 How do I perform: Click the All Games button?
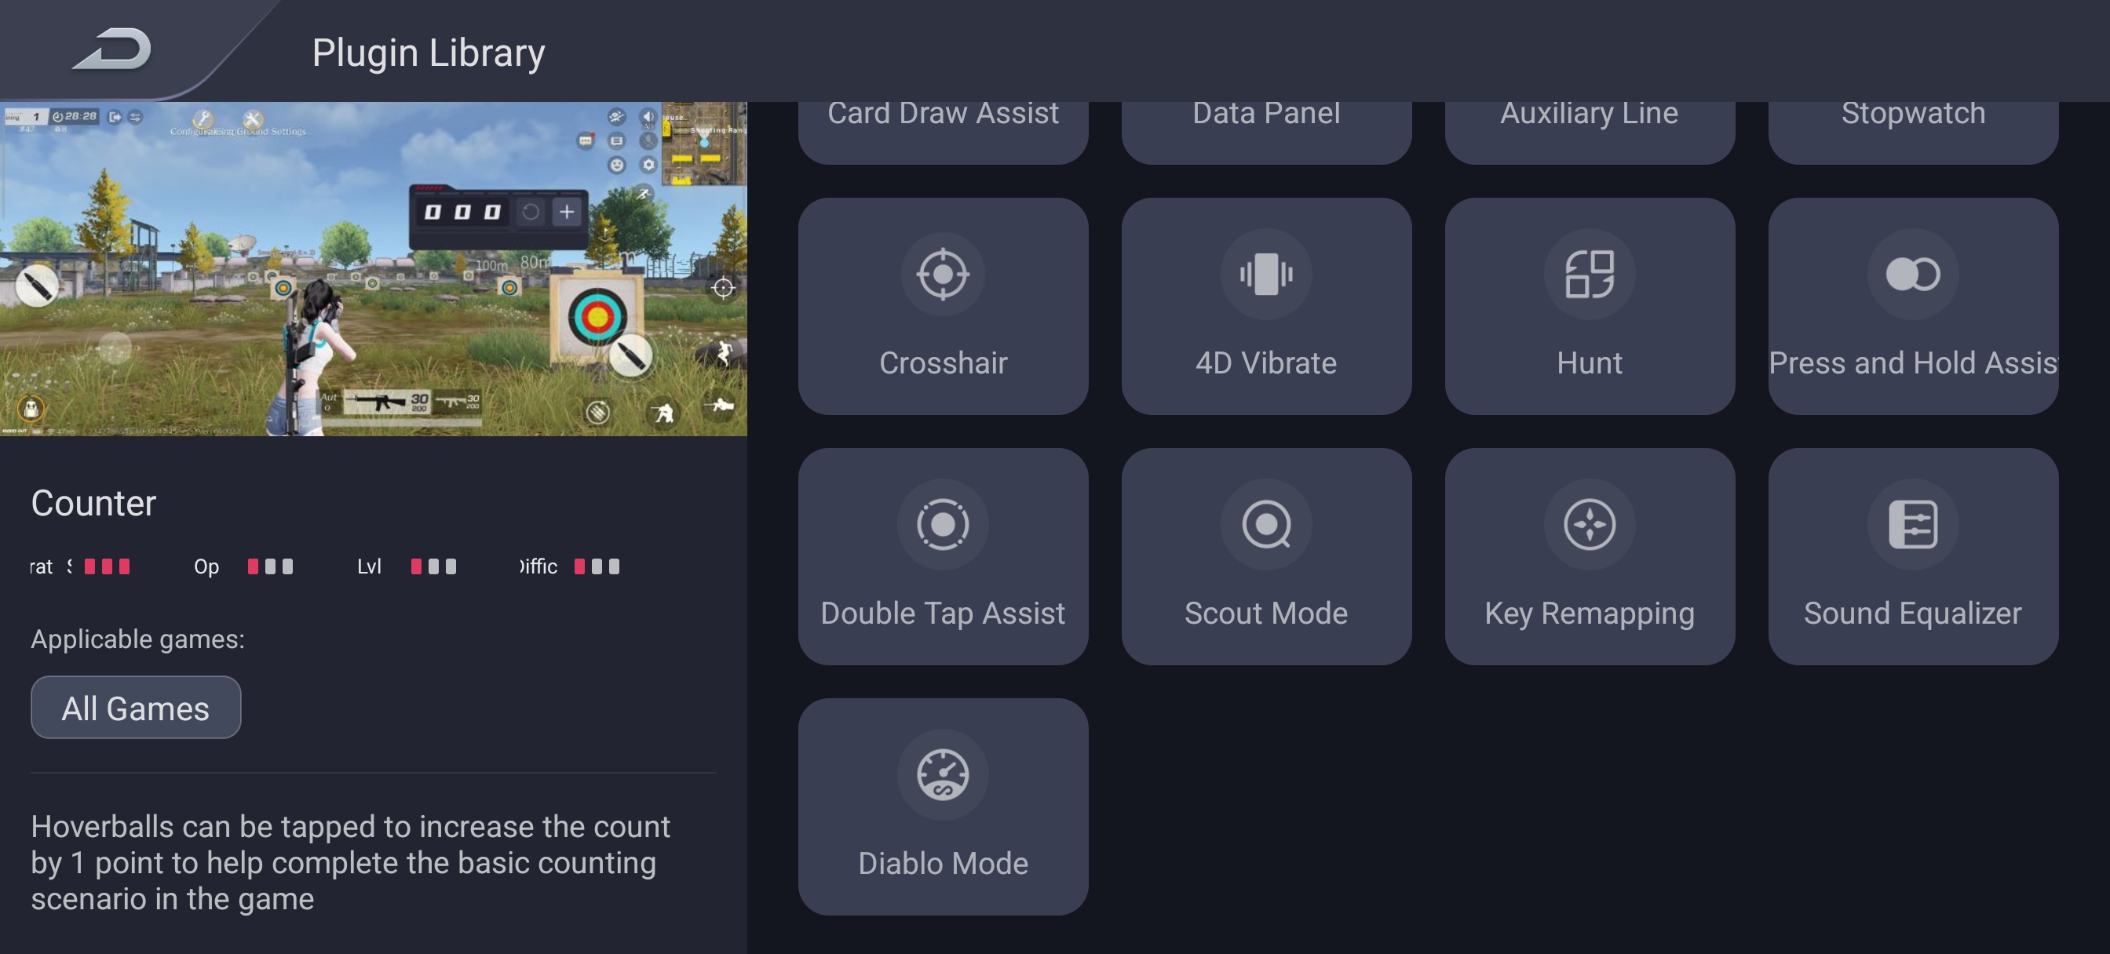tap(134, 709)
